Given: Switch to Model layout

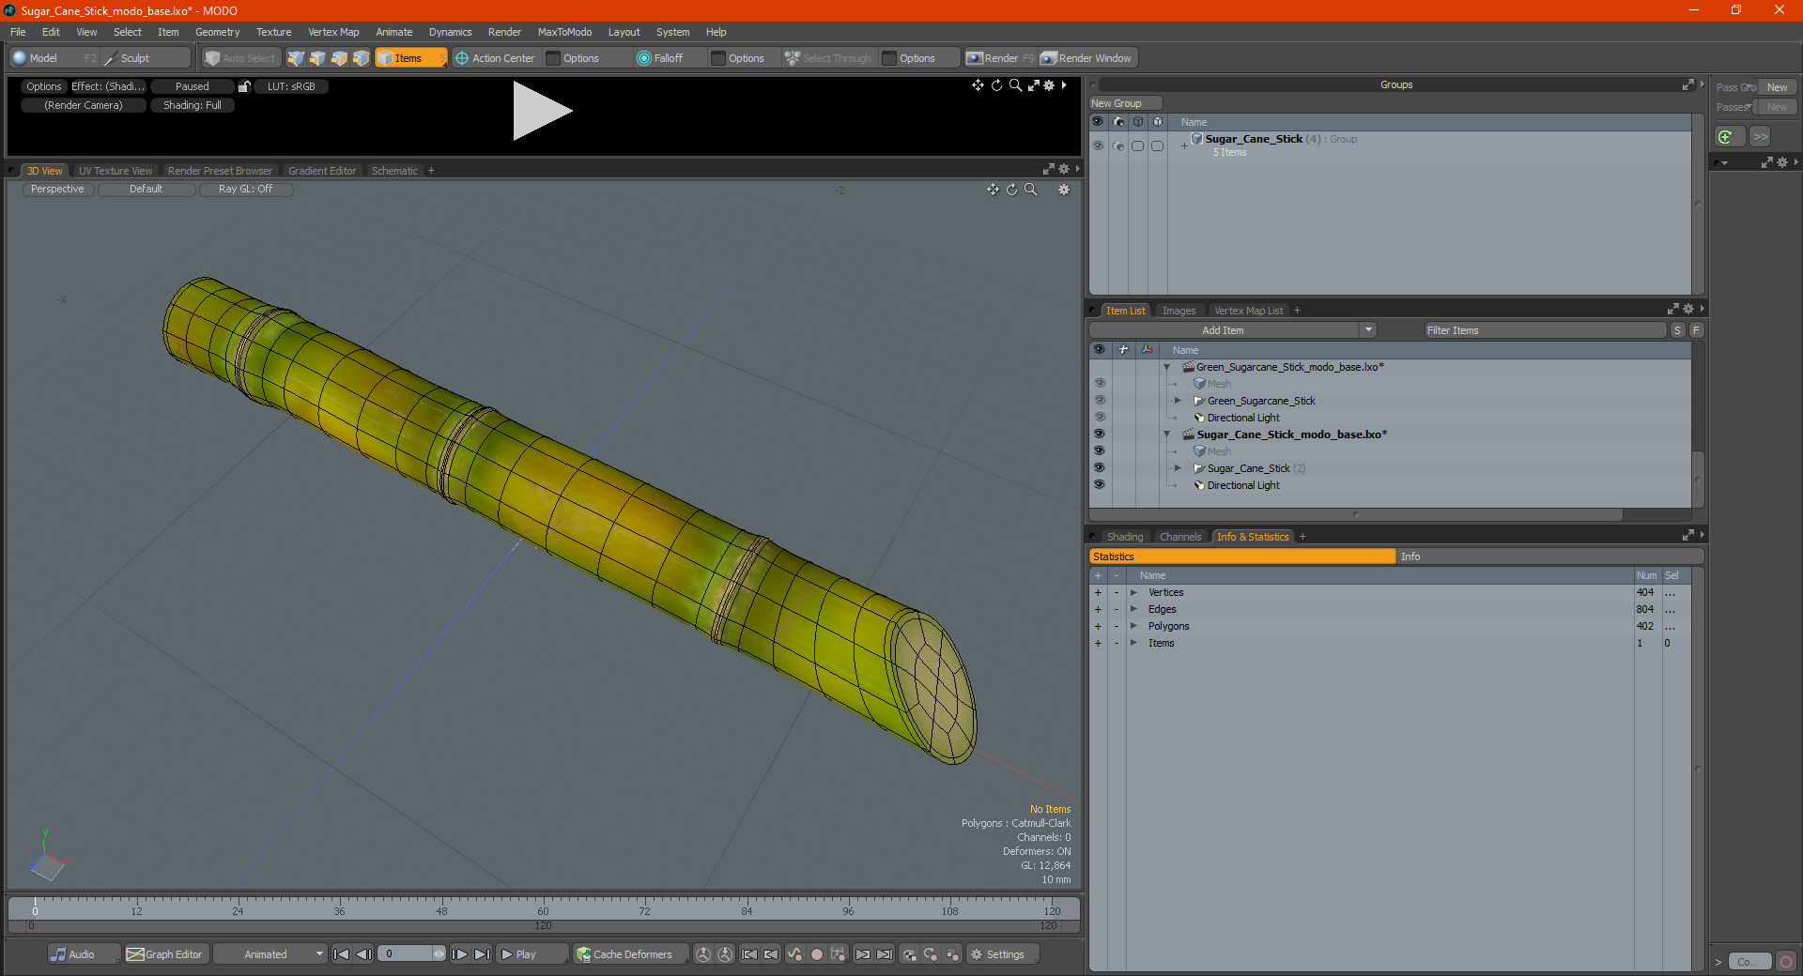Looking at the screenshot, I should point(54,58).
